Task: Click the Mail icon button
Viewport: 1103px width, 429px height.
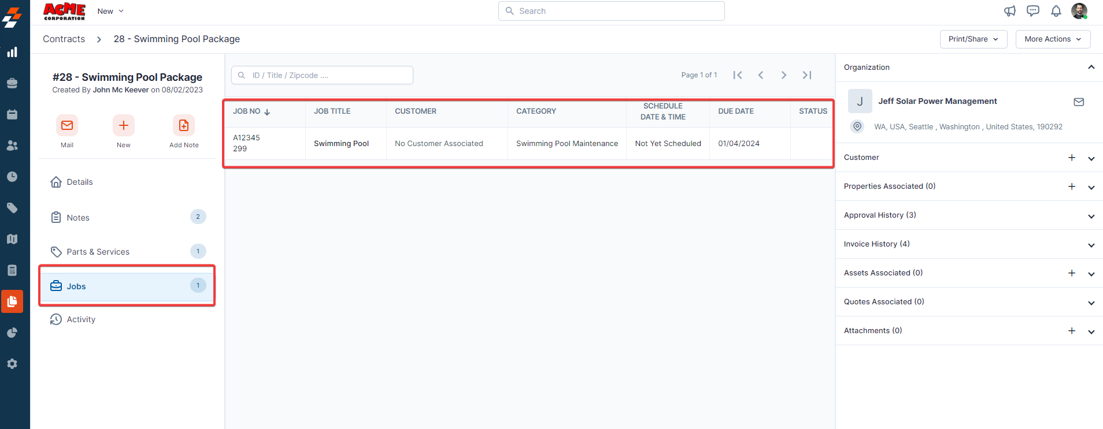Action: pyautogui.click(x=67, y=125)
